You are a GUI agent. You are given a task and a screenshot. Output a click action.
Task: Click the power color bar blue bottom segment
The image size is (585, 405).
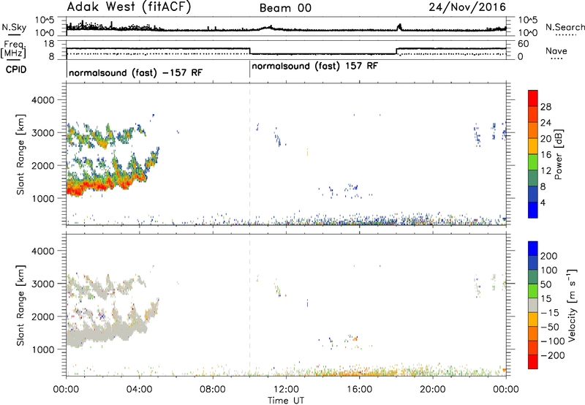(x=533, y=210)
